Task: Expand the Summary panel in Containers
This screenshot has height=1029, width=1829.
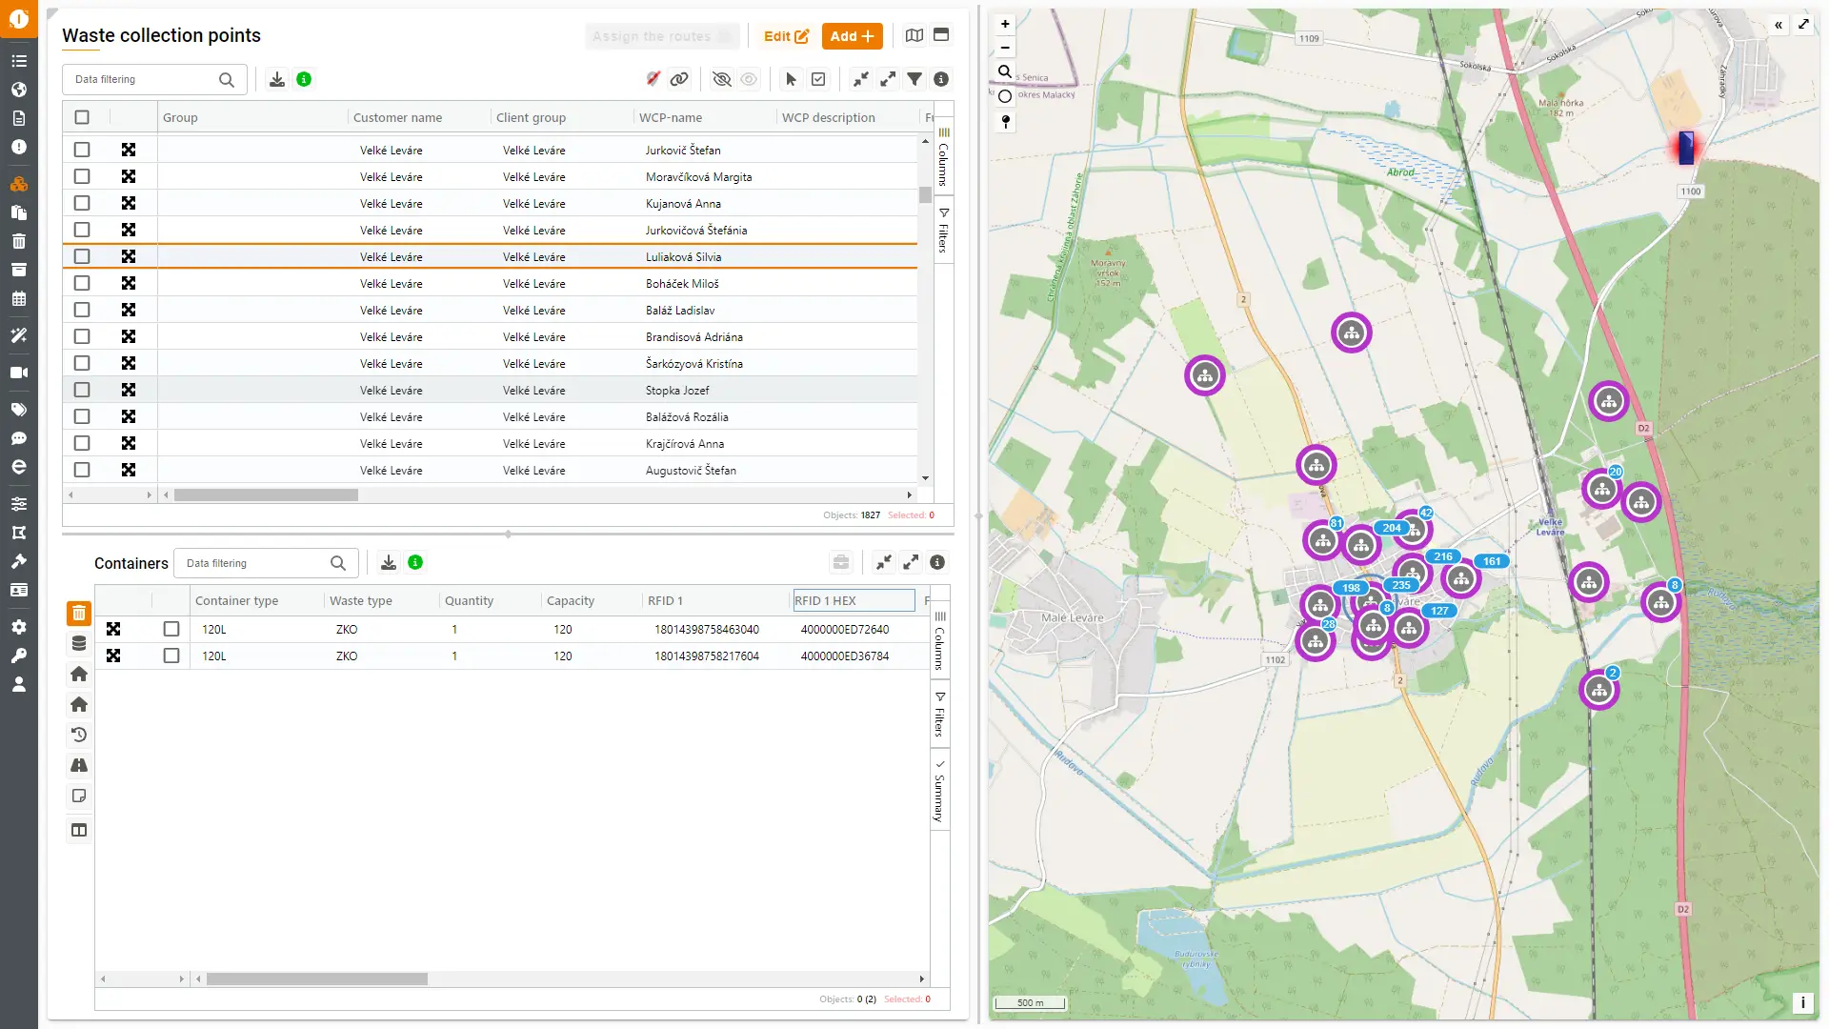Action: (x=939, y=792)
